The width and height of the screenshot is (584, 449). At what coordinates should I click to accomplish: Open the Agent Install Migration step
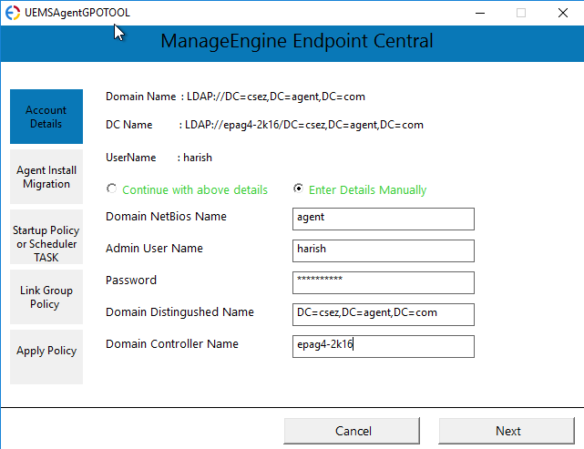(x=46, y=177)
